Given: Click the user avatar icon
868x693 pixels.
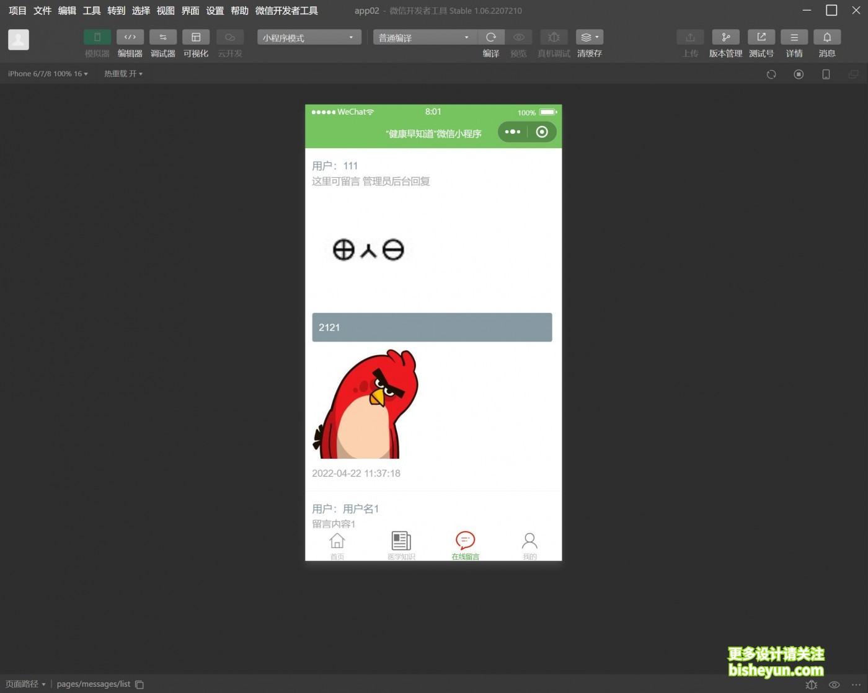Looking at the screenshot, I should pos(19,40).
